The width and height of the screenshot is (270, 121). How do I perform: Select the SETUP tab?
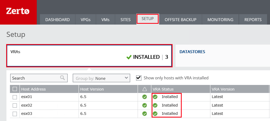pos(148,19)
